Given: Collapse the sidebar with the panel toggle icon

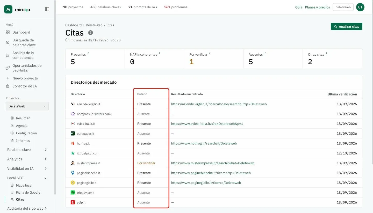Looking at the screenshot, I should (x=47, y=9).
